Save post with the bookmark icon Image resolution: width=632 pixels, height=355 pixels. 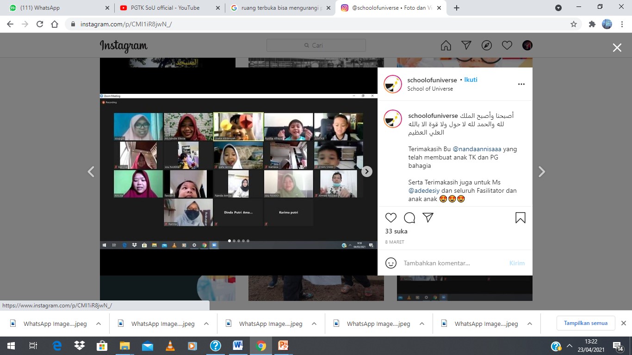[520, 218]
